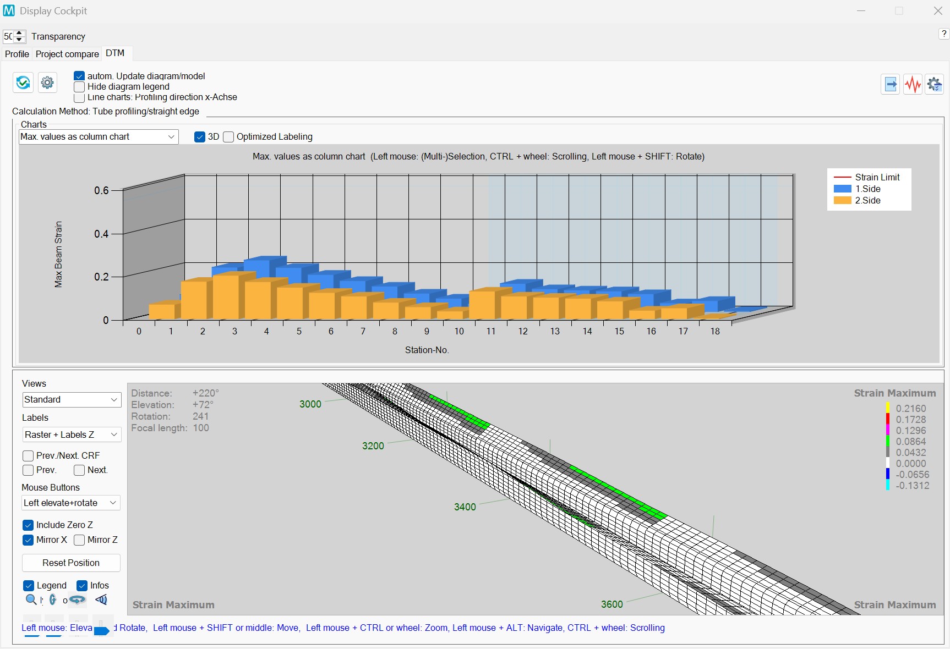Click the orbit rotate view icon
The width and height of the screenshot is (950, 649).
77,600
